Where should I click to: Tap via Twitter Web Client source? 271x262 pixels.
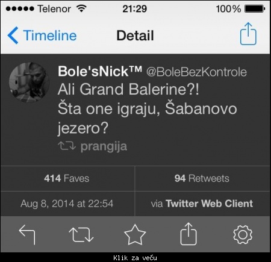(x=202, y=204)
